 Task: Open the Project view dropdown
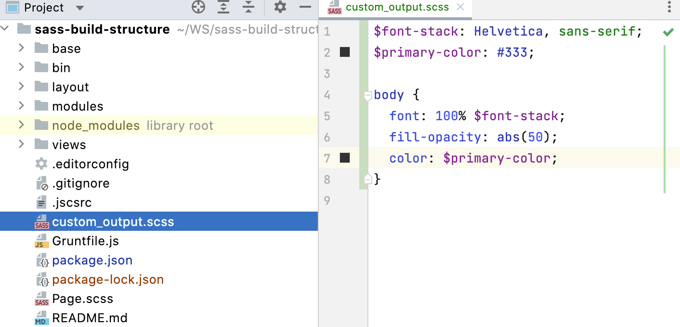coord(80,8)
